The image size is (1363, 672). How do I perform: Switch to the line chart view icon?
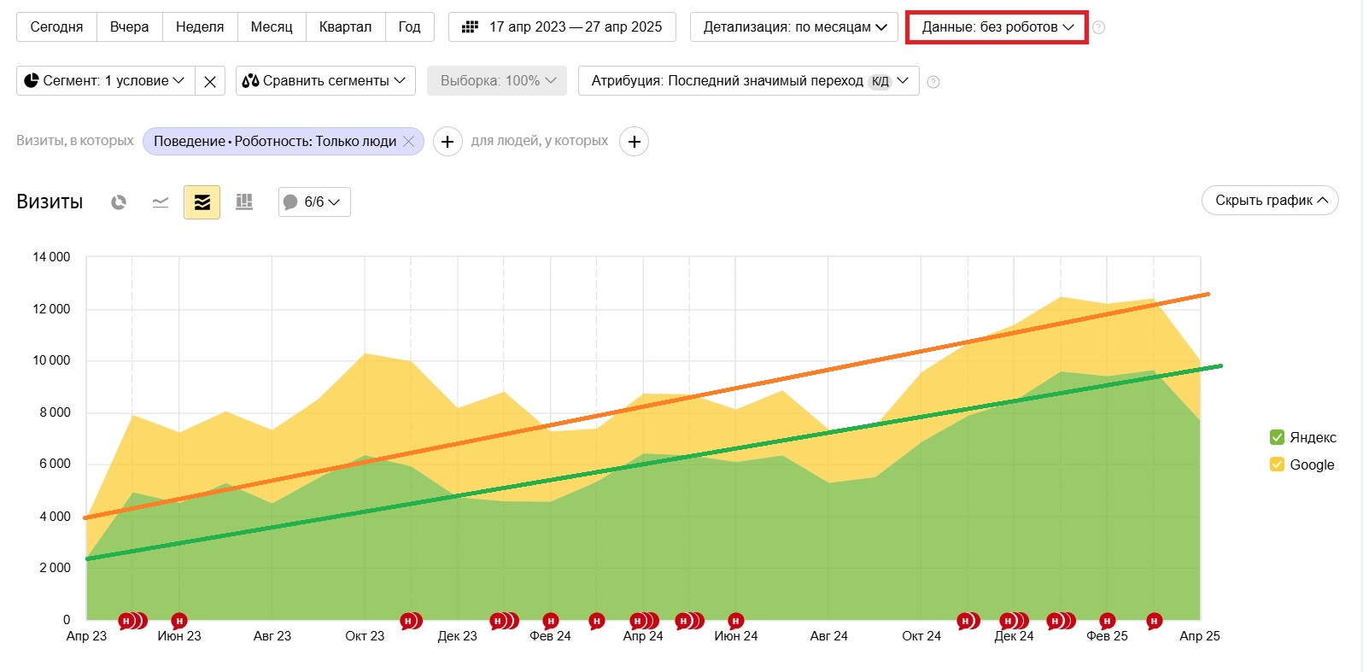click(161, 202)
